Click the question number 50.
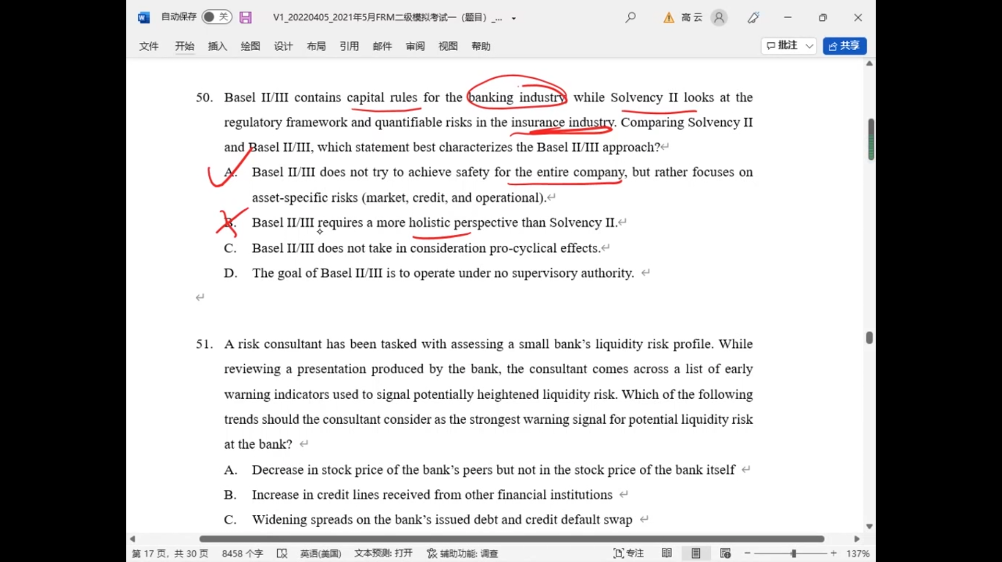The image size is (1002, 562). [x=205, y=98]
